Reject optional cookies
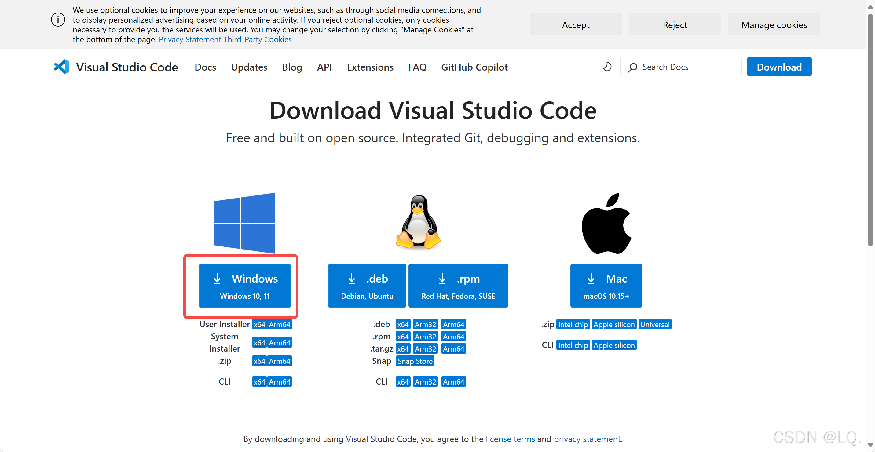The width and height of the screenshot is (875, 452). (x=675, y=25)
